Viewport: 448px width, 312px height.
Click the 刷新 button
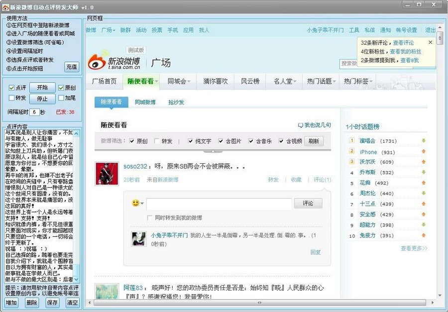(314, 141)
